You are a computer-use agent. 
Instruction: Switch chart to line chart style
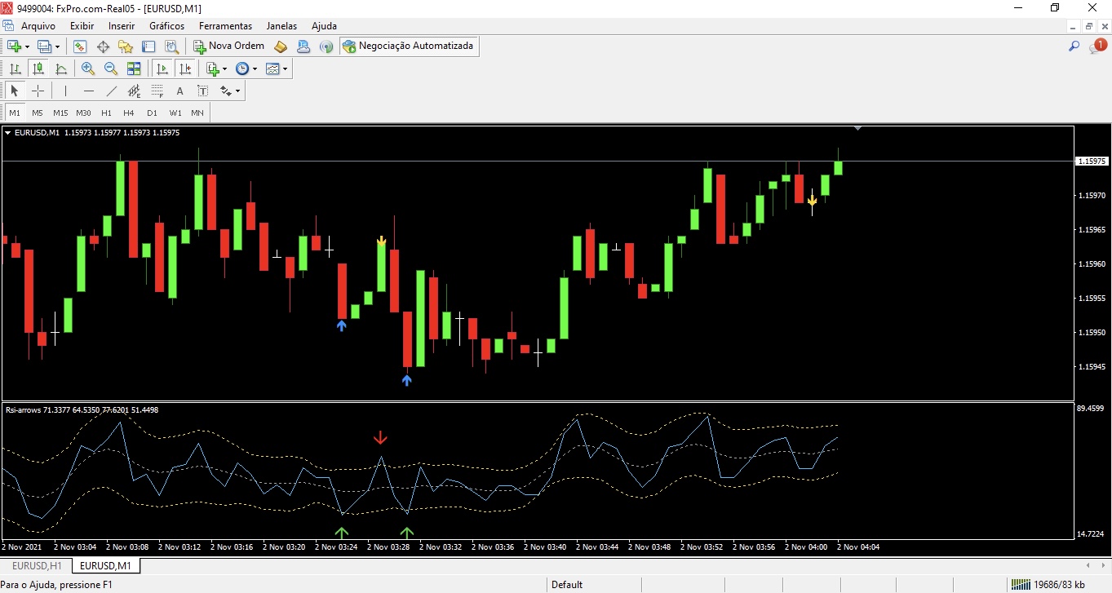pyautogui.click(x=60, y=69)
